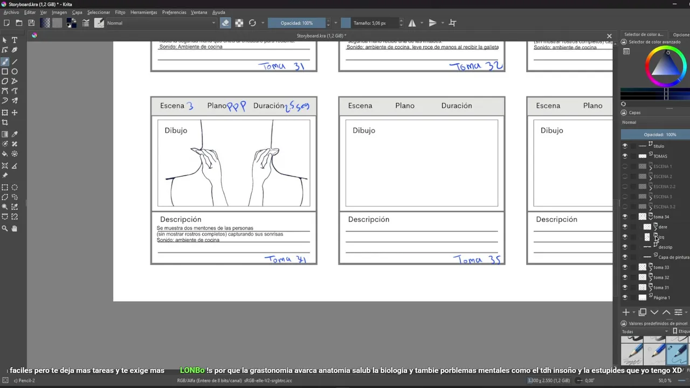Select the Rectangle shape tool
This screenshot has width=690, height=388.
(x=5, y=72)
